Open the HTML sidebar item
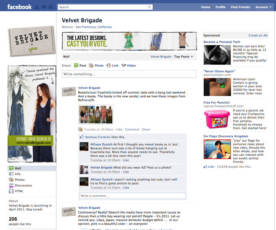This screenshot has width=276, height=230. pos(16,191)
